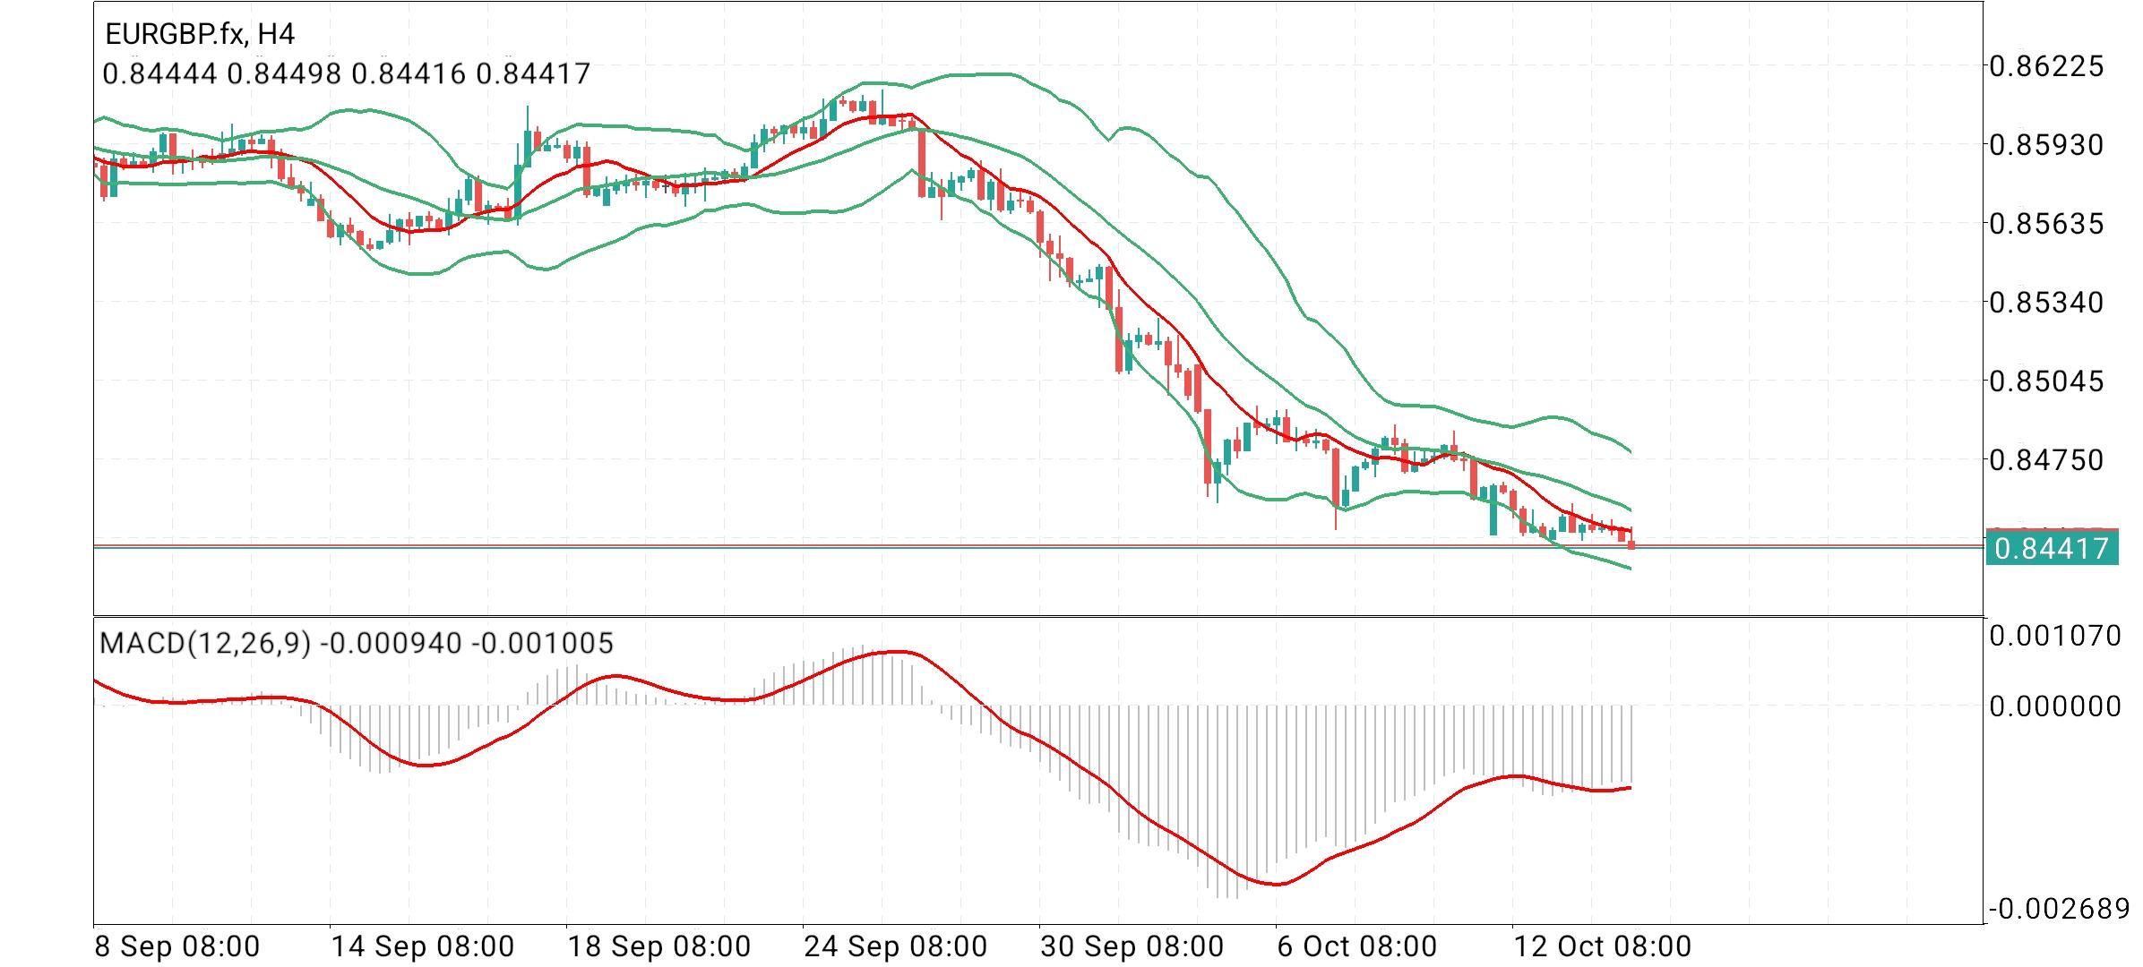This screenshot has width=2143, height=967.
Task: Select price level 0.85930 on the axis
Action: pos(2046,144)
